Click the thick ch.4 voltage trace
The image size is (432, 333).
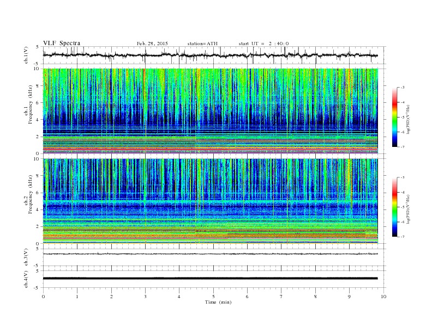coord(210,279)
